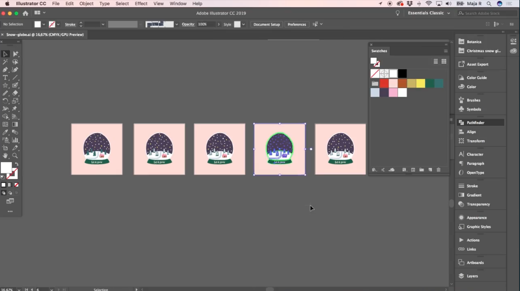Open the Pathfinder panel
The width and height of the screenshot is (520, 291).
(x=475, y=123)
